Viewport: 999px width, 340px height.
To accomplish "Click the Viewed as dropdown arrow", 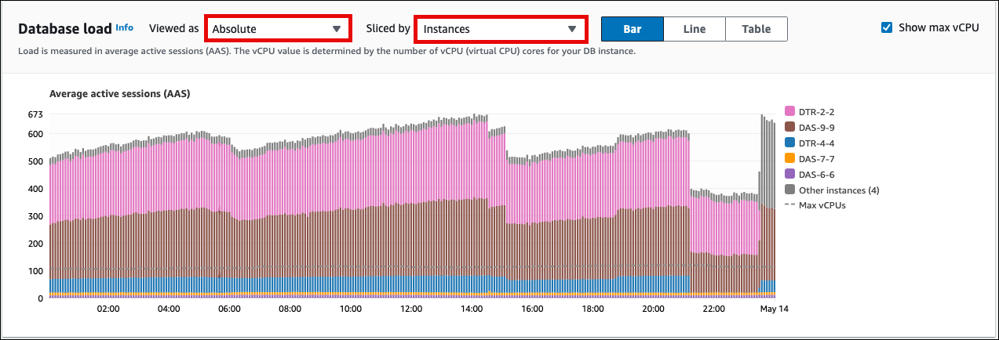I will tap(336, 29).
